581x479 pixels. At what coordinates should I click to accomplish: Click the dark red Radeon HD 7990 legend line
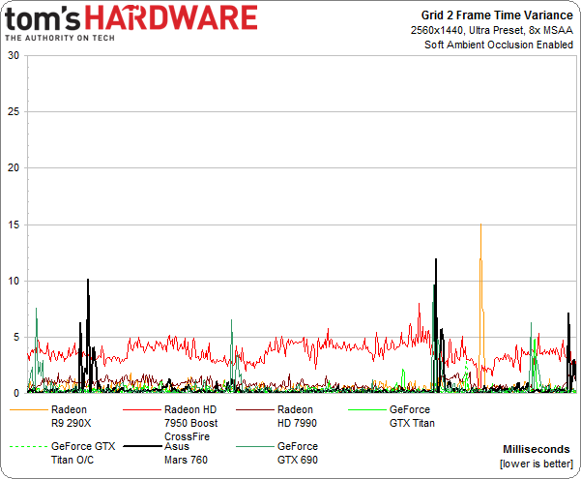click(254, 409)
